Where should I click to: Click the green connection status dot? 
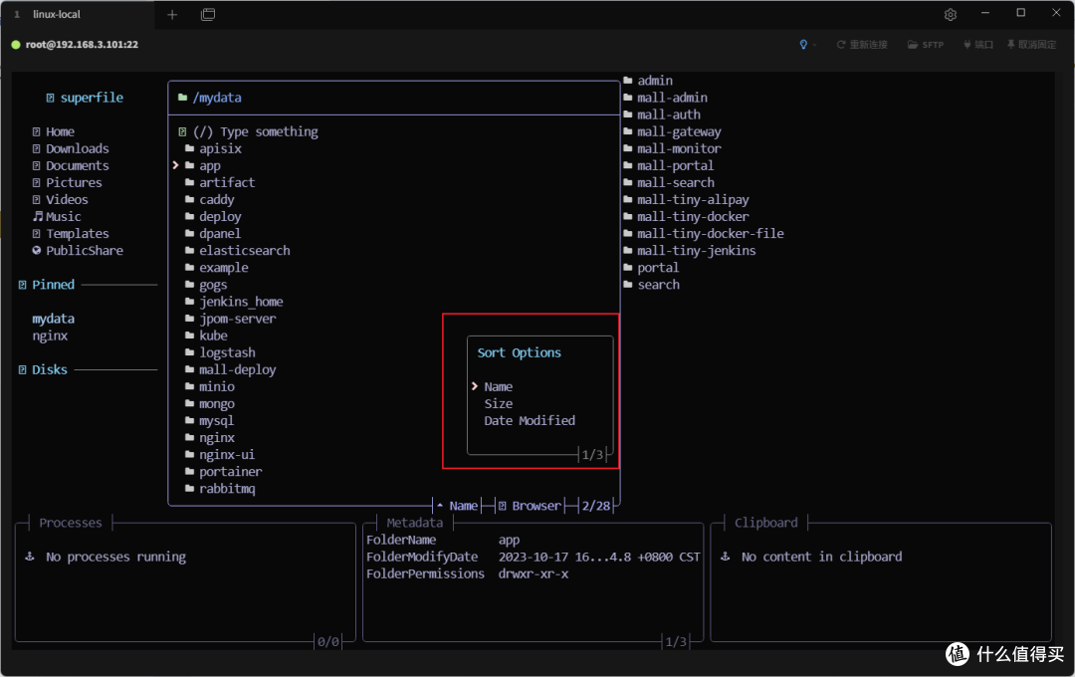coord(16,45)
